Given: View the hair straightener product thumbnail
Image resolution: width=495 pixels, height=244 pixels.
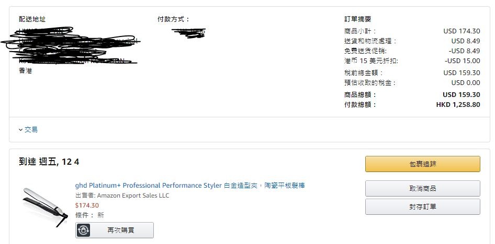Looking at the screenshot, I should 44,206.
